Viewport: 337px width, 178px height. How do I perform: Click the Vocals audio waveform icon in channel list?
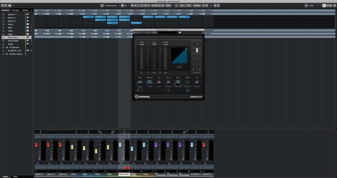(x=28, y=44)
